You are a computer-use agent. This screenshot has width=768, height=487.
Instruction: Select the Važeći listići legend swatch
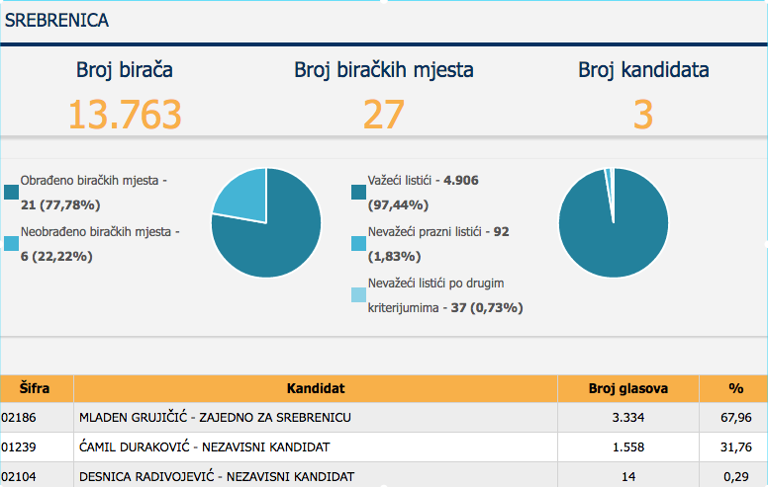(x=358, y=192)
